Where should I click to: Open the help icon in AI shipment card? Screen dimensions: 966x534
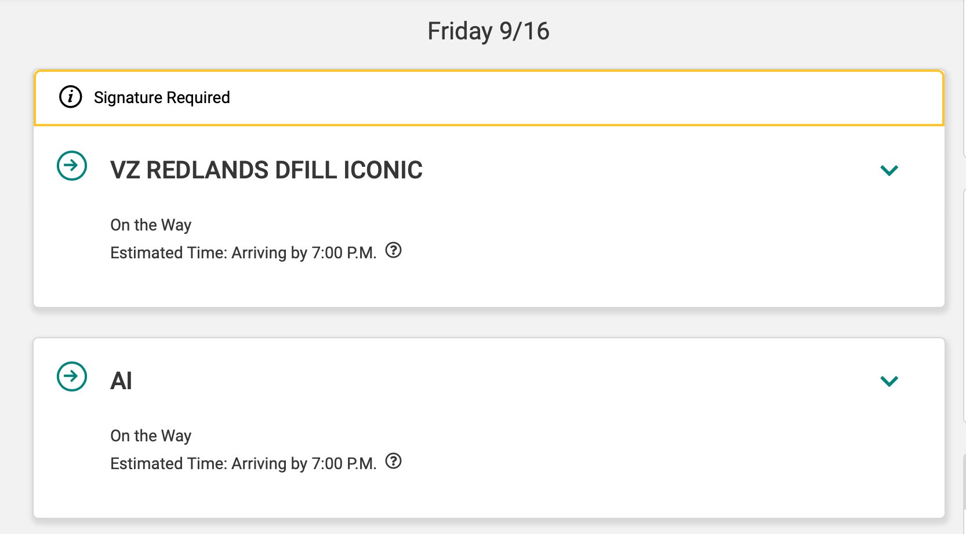394,461
